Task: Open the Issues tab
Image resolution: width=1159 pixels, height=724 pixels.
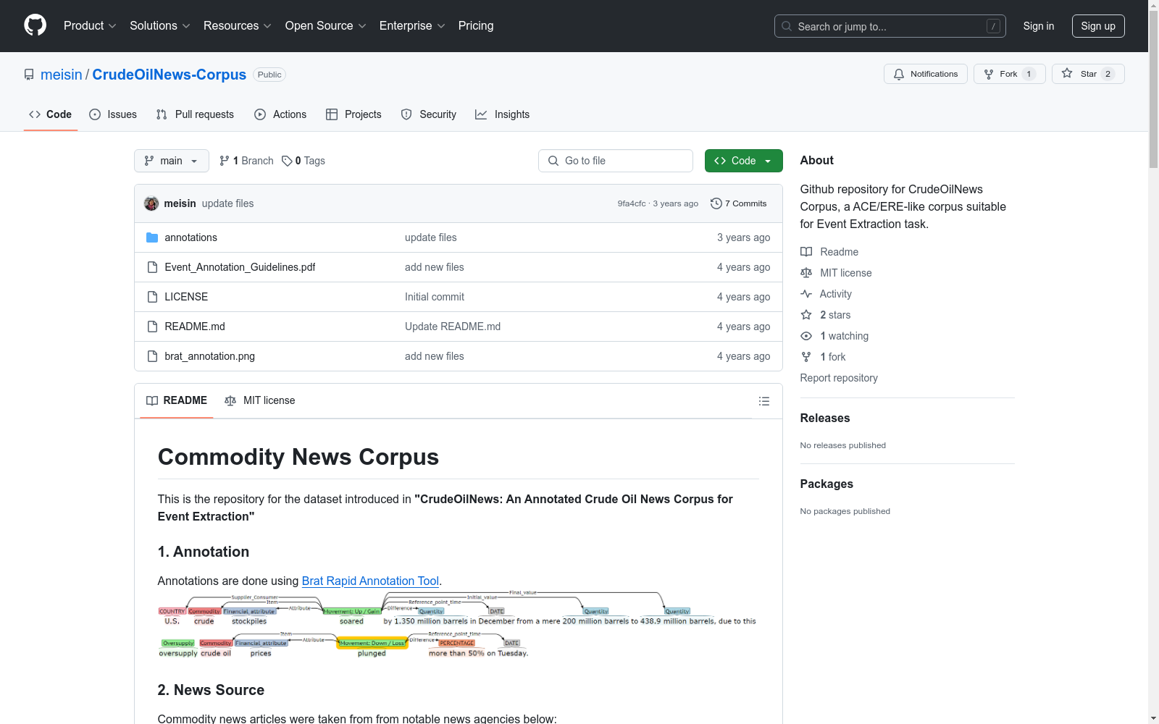Action: coord(113,114)
